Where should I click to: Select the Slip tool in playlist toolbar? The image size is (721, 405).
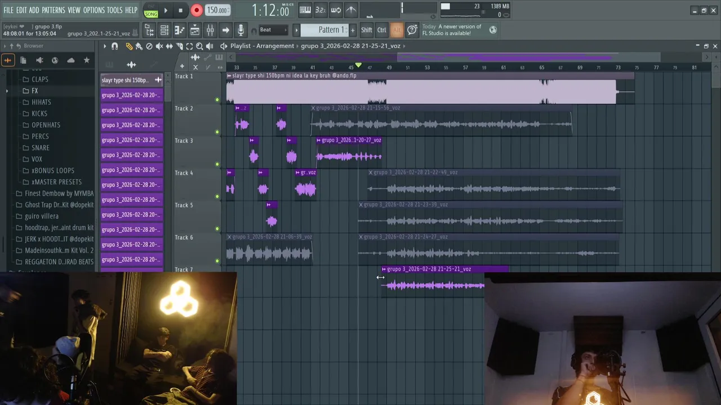[x=169, y=46]
